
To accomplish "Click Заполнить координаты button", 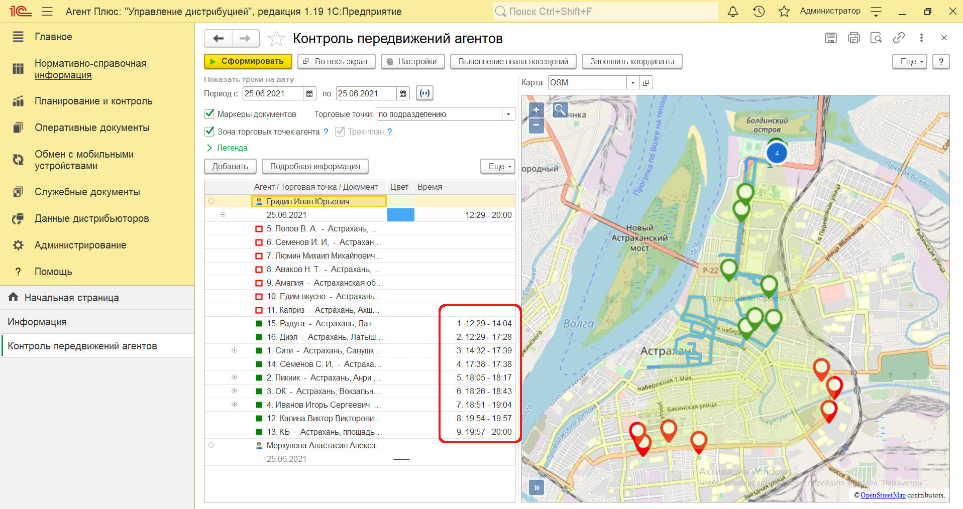I will [632, 61].
